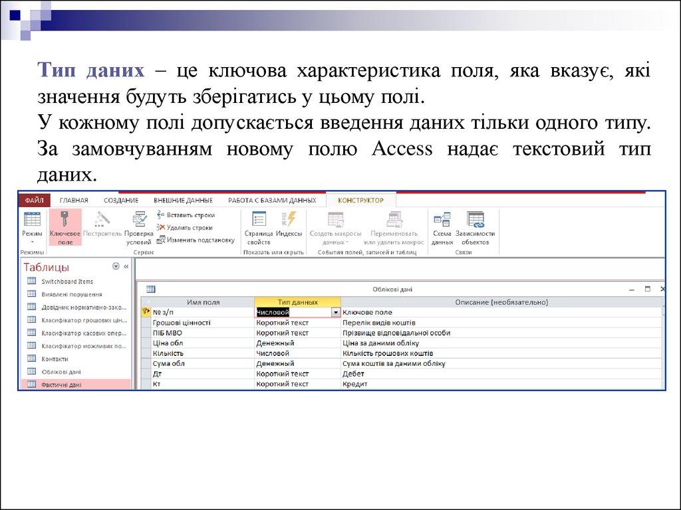Image resolution: width=681 pixels, height=510 pixels.
Task: Expand the Таблицы pane options arrow
Action: point(116,266)
